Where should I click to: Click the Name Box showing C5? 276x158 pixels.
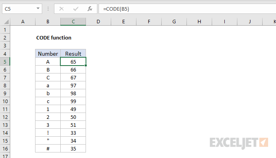[x=19, y=8]
